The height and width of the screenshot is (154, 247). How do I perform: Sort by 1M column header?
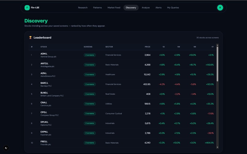coord(195,47)
